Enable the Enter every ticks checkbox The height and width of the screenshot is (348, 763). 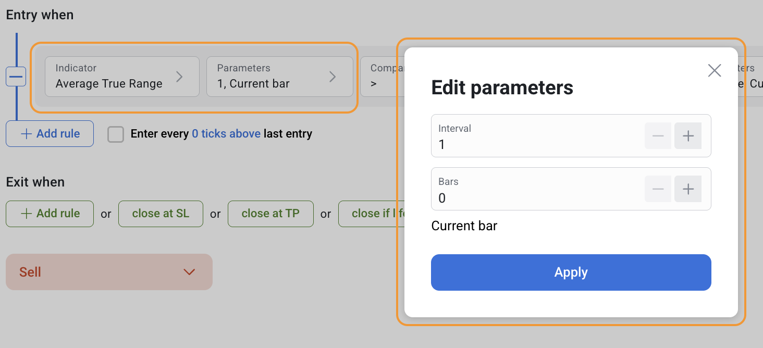click(116, 134)
